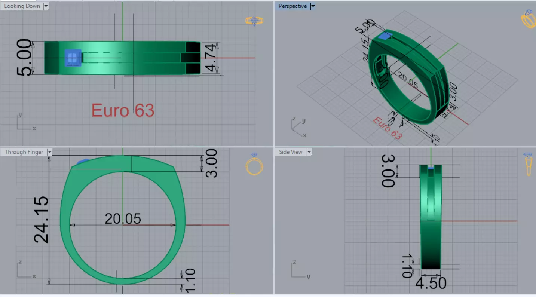Click the Side View viewport title
This screenshot has width=536, height=297.
291,152
